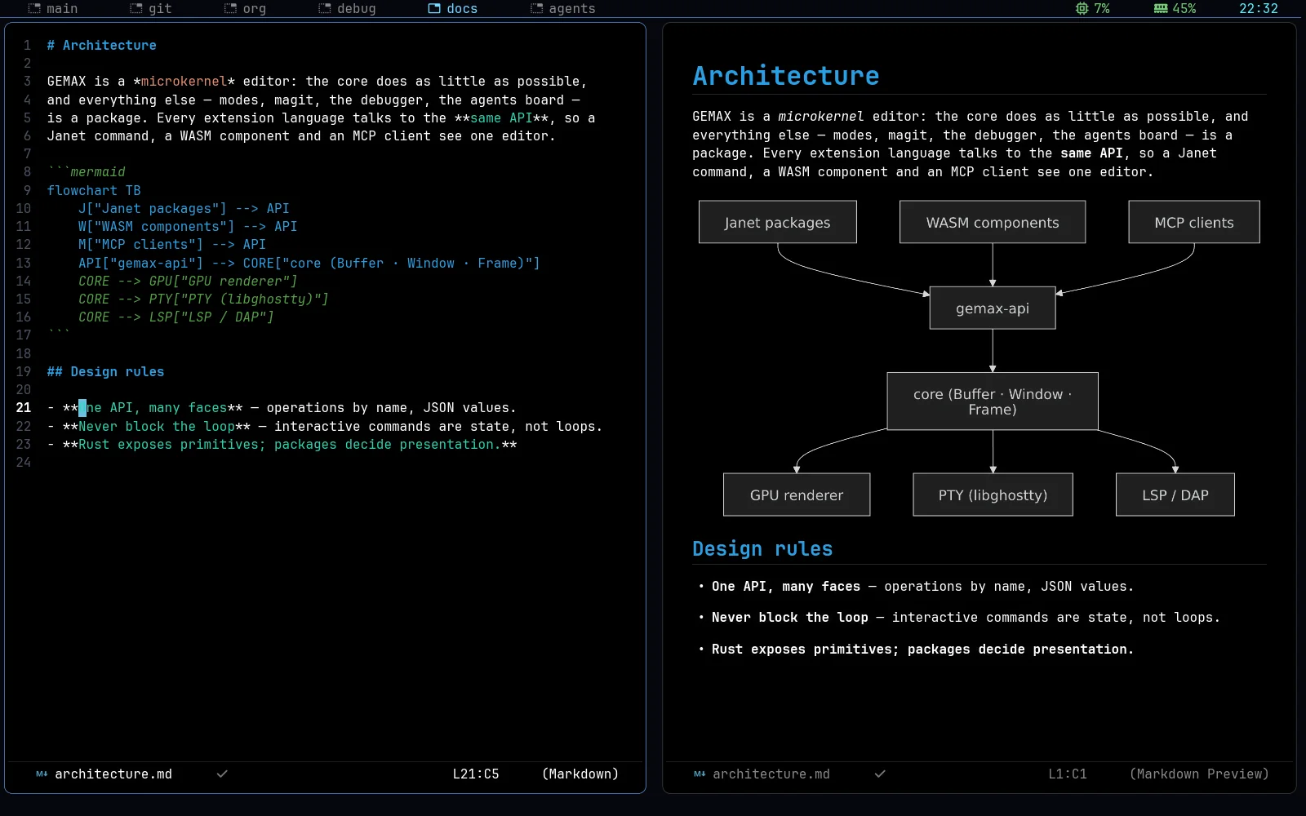
Task: Click the (Markdown Preview) mode indicator
Action: pos(1199,774)
